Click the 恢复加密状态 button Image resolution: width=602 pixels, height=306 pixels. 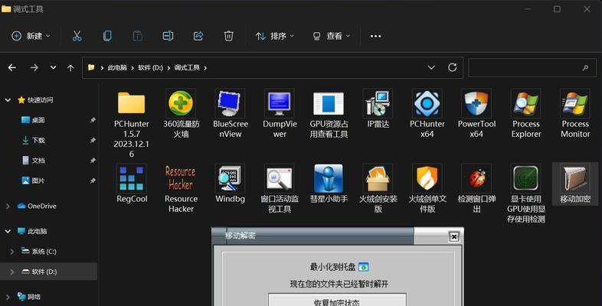tap(337, 300)
